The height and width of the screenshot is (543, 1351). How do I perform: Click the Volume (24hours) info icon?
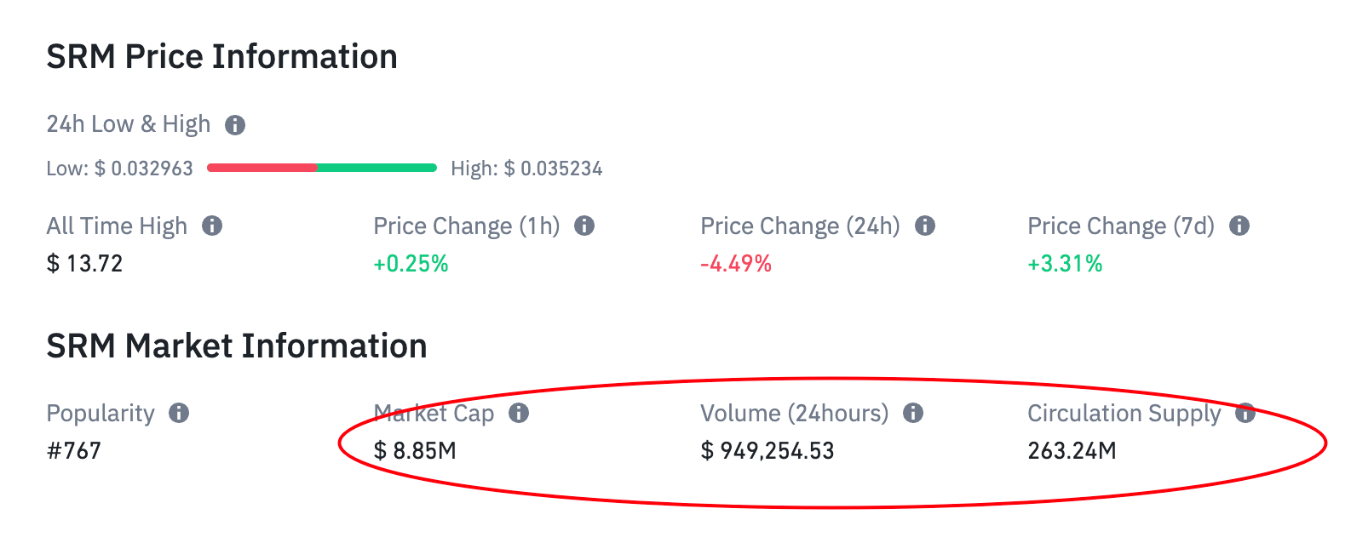[913, 413]
